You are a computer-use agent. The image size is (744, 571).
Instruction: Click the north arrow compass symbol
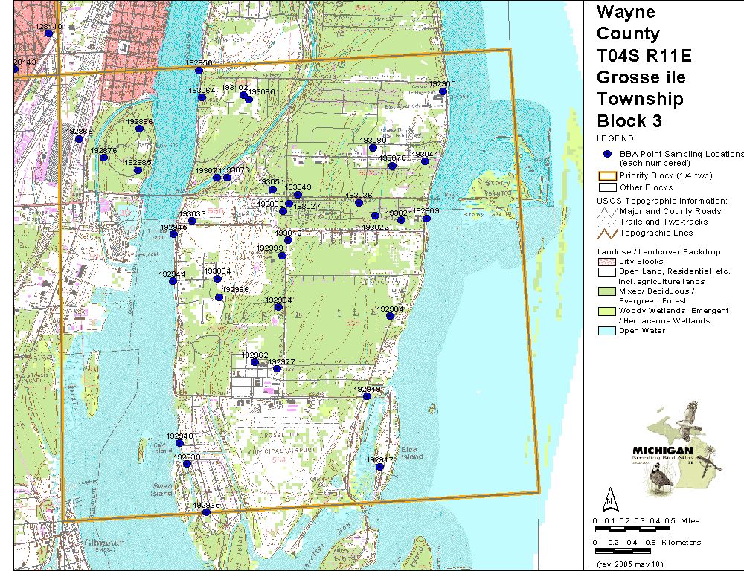click(x=610, y=497)
